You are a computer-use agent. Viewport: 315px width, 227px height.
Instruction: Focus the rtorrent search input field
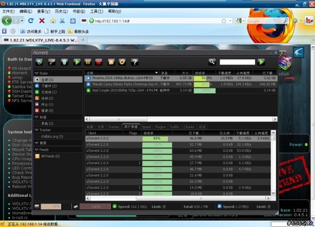pos(237,62)
